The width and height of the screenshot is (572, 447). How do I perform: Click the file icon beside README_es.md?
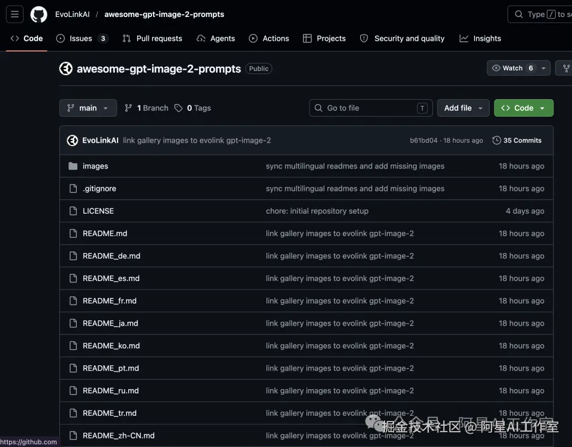coord(73,278)
